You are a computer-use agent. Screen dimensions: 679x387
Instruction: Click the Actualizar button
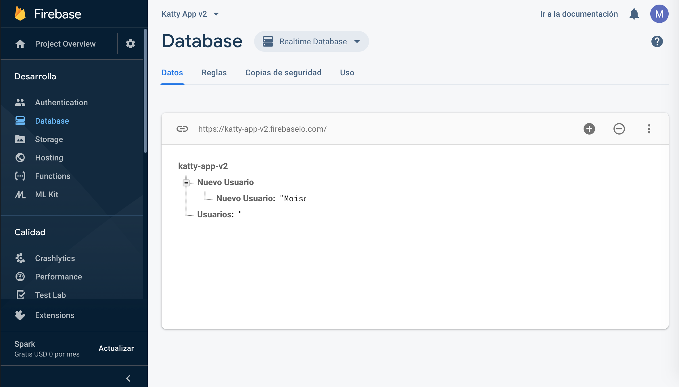pyautogui.click(x=116, y=348)
